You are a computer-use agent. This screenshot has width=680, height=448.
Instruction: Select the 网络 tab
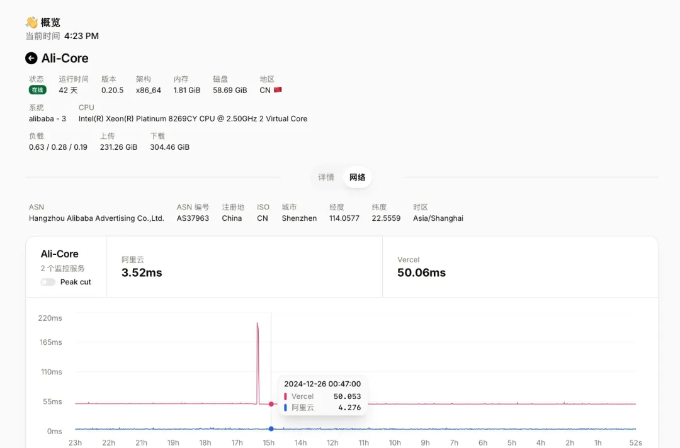point(358,177)
